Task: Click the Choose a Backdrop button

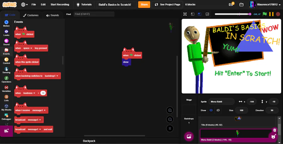Action: pyautogui.click(x=189, y=136)
